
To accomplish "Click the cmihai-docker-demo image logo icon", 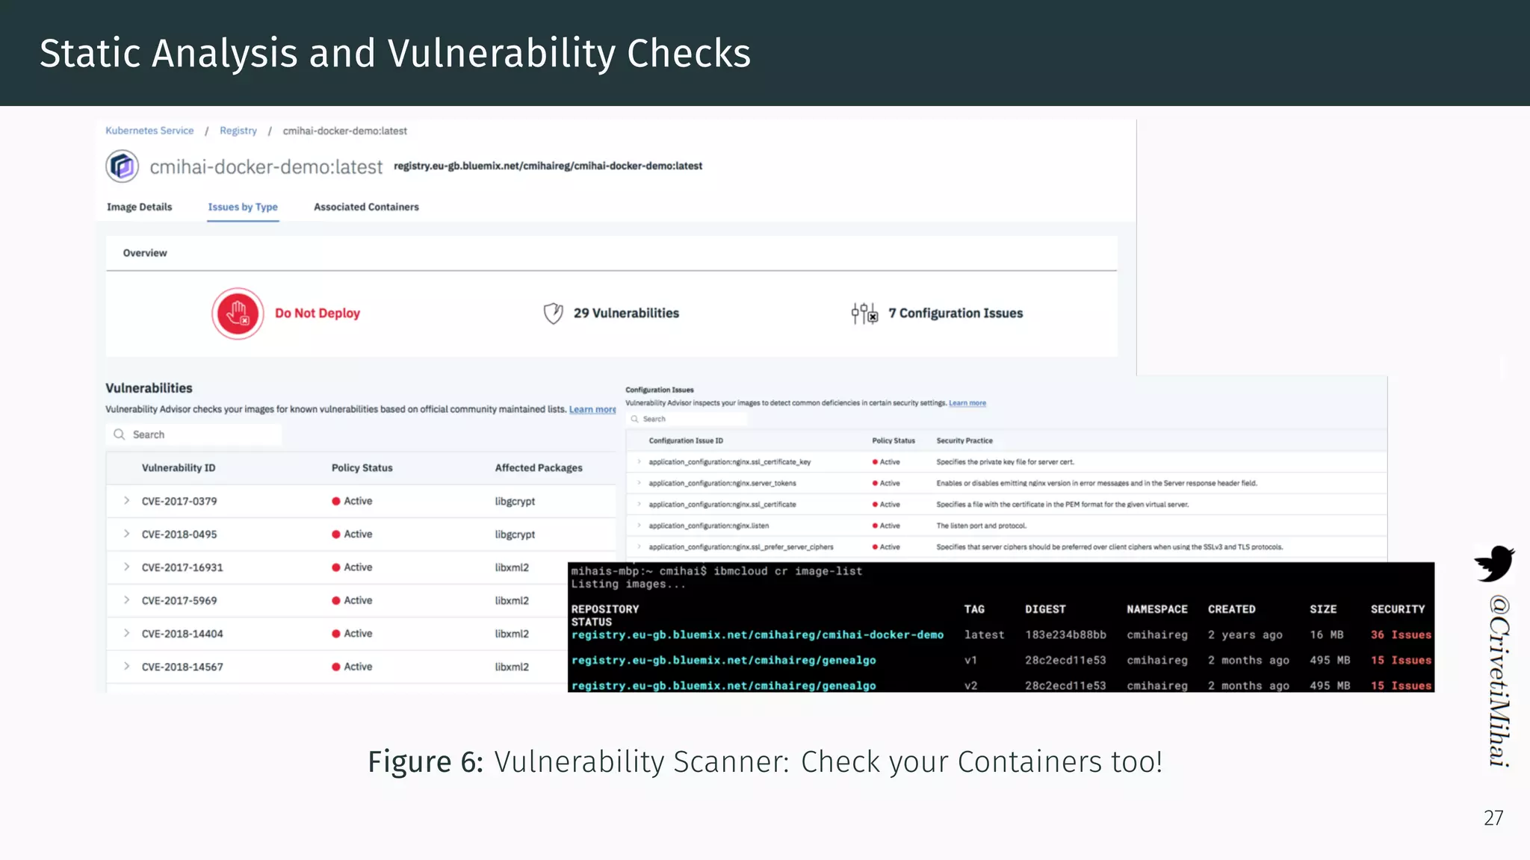I will (x=122, y=166).
